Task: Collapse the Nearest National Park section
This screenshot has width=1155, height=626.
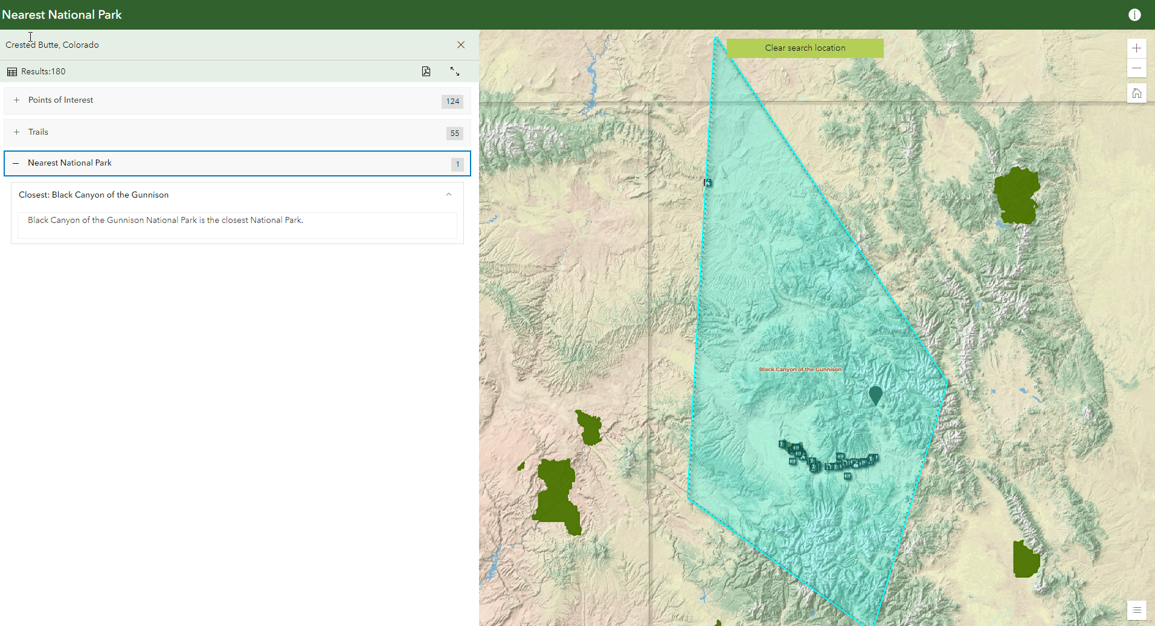Action: tap(16, 163)
